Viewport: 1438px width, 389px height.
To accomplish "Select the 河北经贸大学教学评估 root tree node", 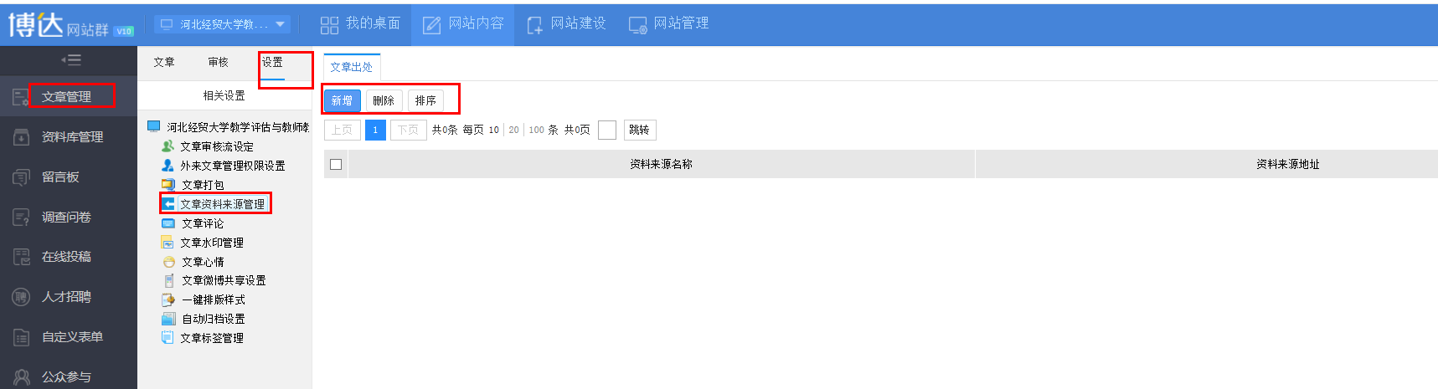I will pyautogui.click(x=236, y=127).
